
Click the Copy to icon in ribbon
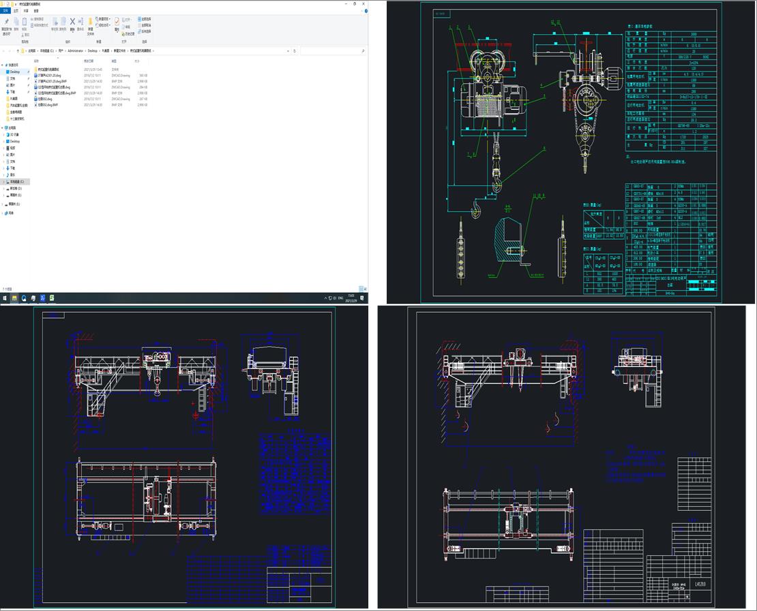coord(63,22)
